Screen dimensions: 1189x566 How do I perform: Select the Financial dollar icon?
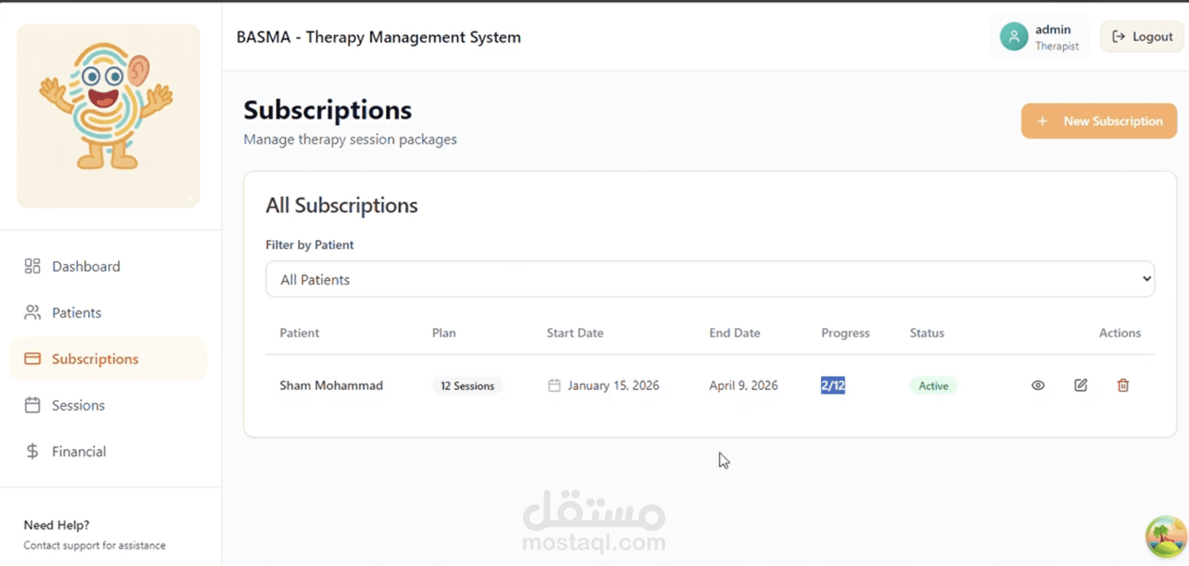tap(32, 451)
